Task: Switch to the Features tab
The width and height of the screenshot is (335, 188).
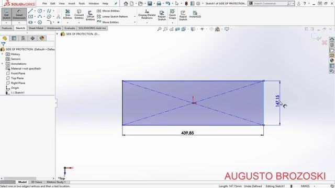Action: point(7,28)
